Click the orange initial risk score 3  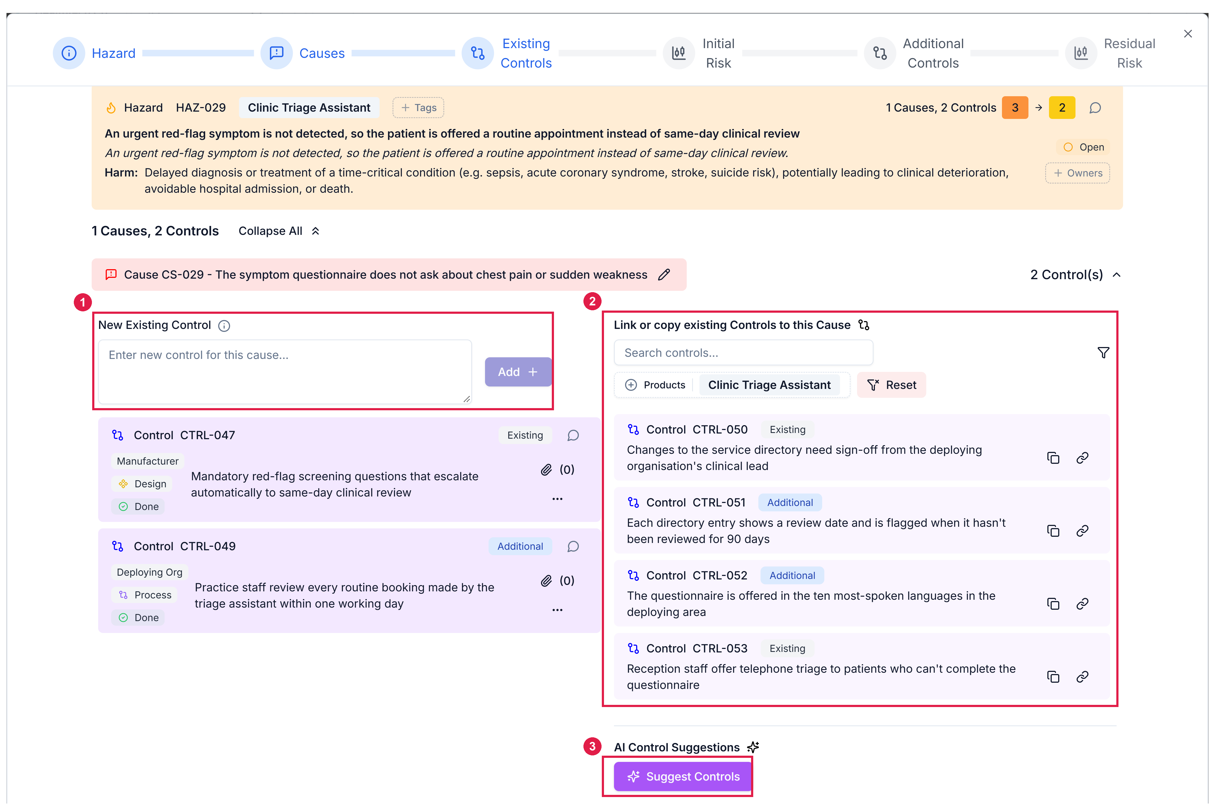(1014, 108)
